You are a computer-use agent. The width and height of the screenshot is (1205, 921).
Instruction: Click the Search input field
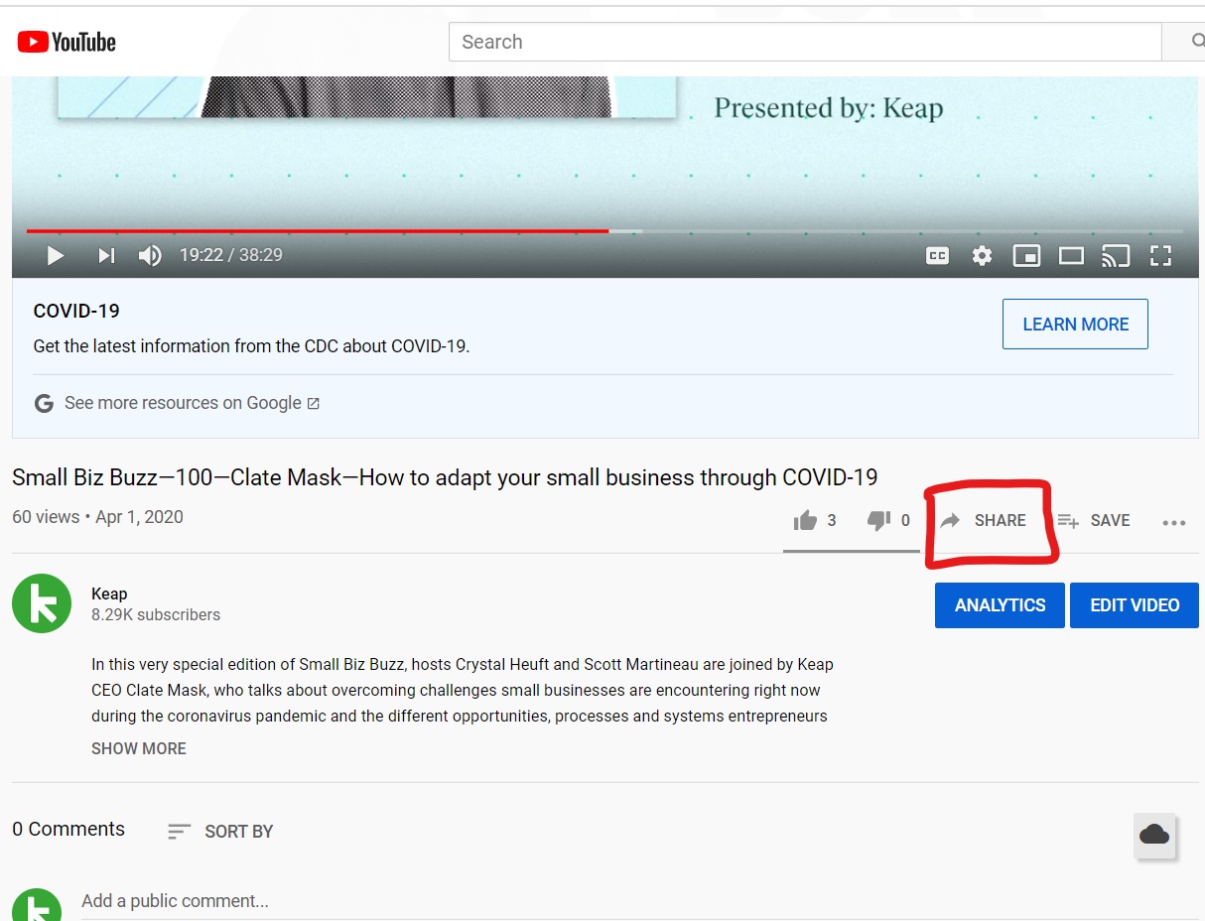(x=805, y=42)
